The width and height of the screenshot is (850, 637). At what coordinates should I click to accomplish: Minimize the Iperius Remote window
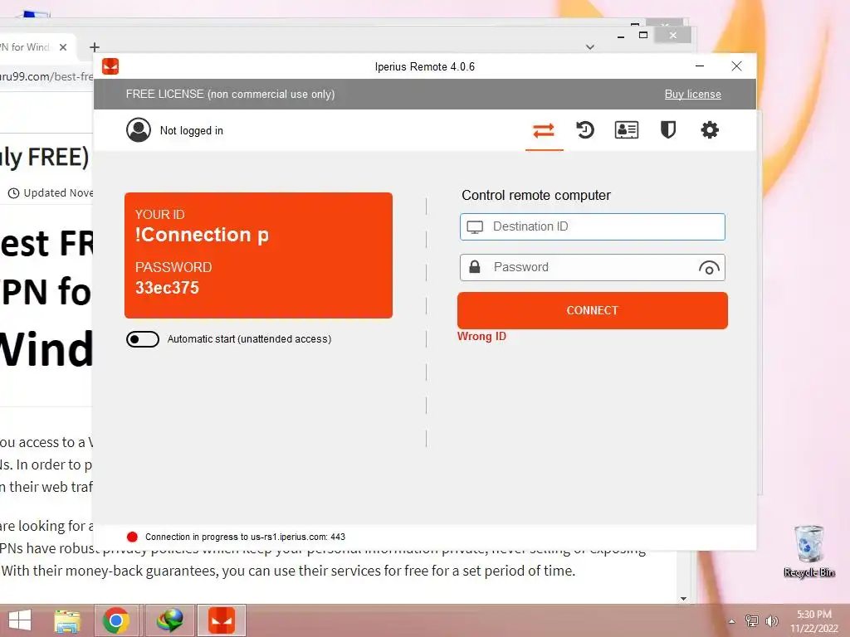click(700, 66)
